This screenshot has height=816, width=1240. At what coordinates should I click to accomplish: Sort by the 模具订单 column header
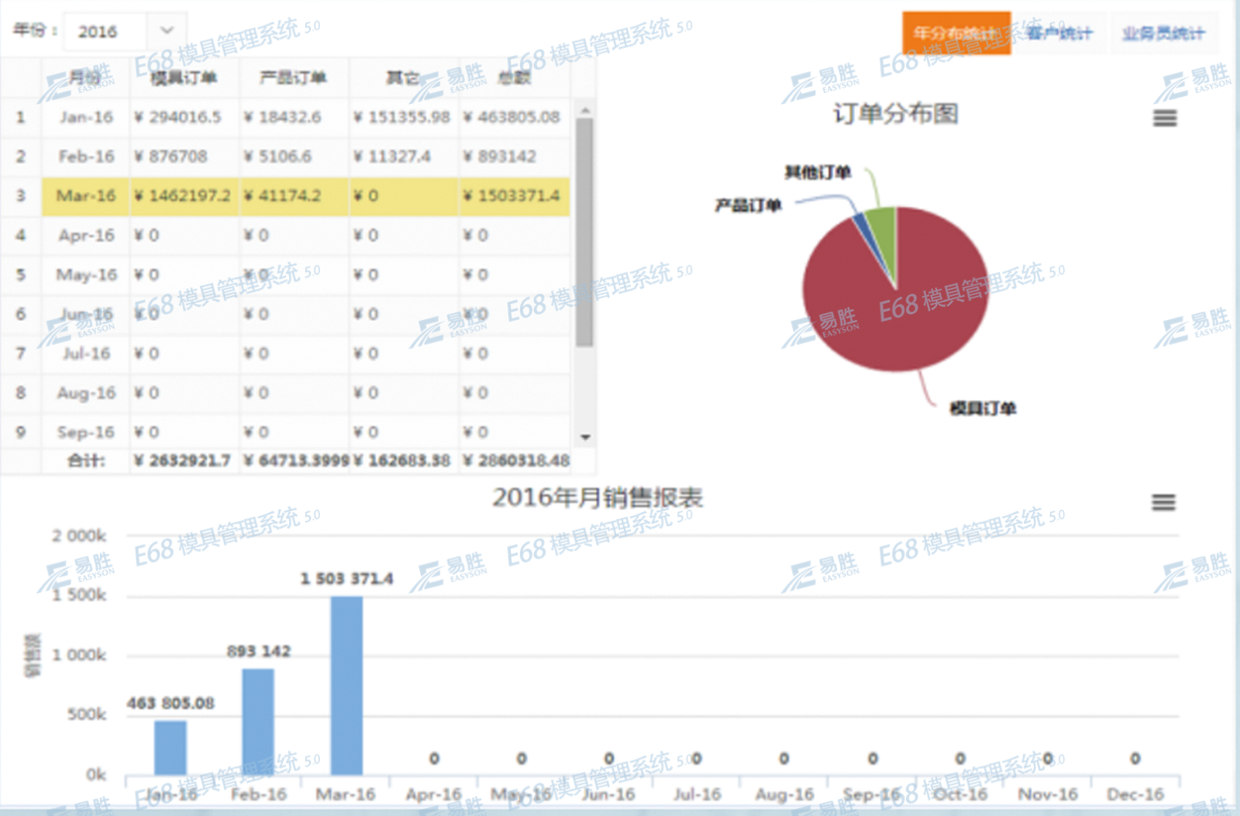point(184,77)
